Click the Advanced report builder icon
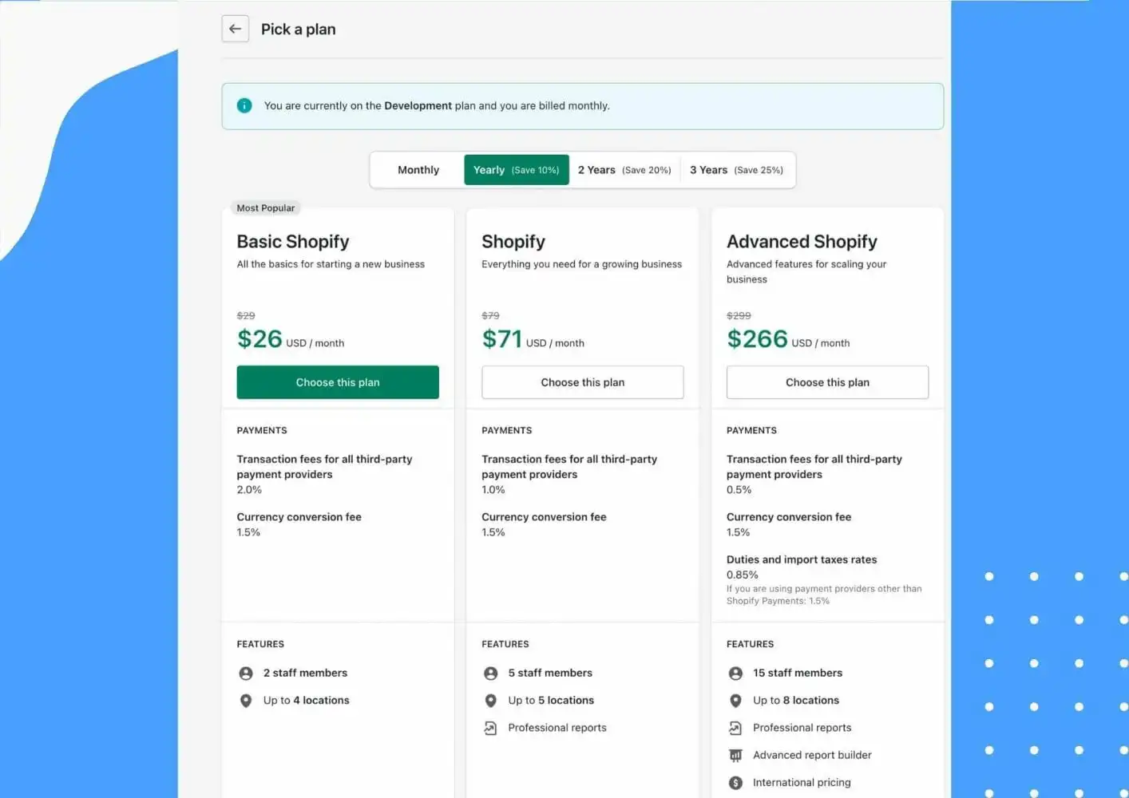1129x798 pixels. tap(735, 755)
